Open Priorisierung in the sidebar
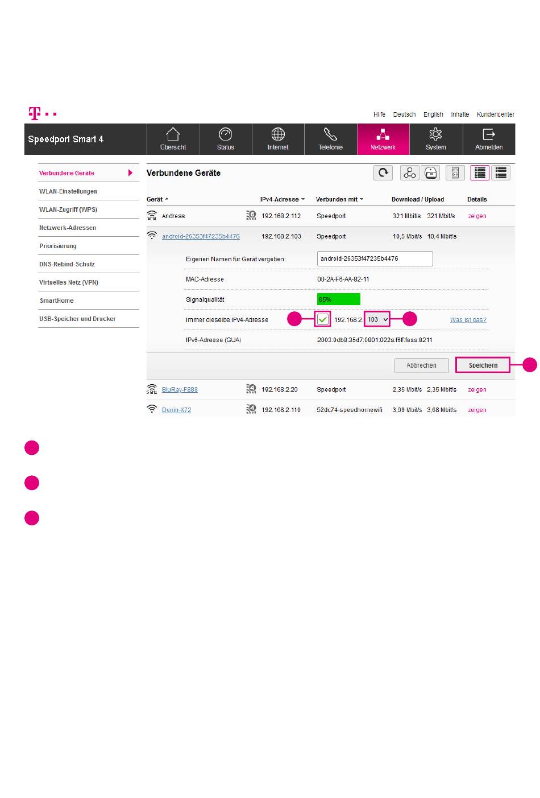 [x=89, y=246]
